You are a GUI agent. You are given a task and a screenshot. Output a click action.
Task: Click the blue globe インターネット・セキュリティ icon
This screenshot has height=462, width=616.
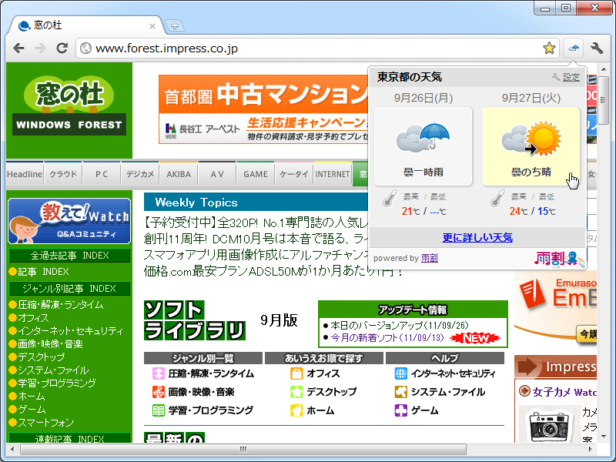point(400,374)
